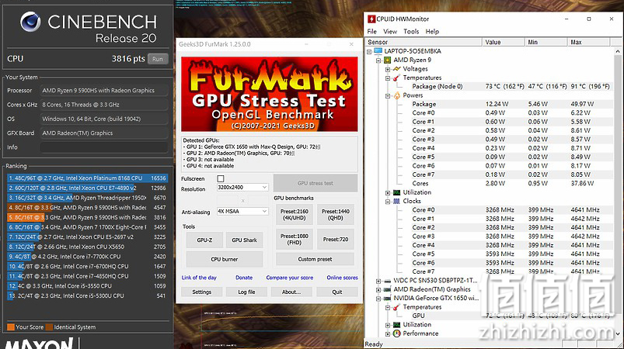Click HWMonitor scrollbar down arrow

(618, 334)
